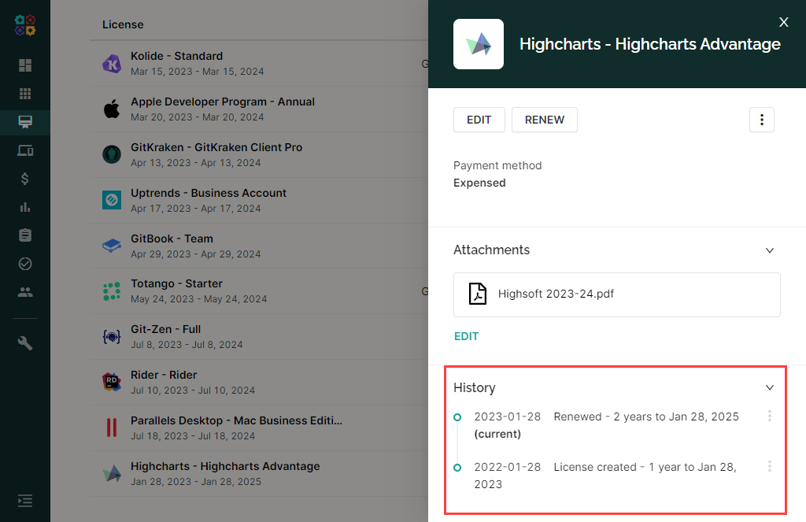
Task: Open options for the 2023-01-28 history entry
Action: [770, 416]
